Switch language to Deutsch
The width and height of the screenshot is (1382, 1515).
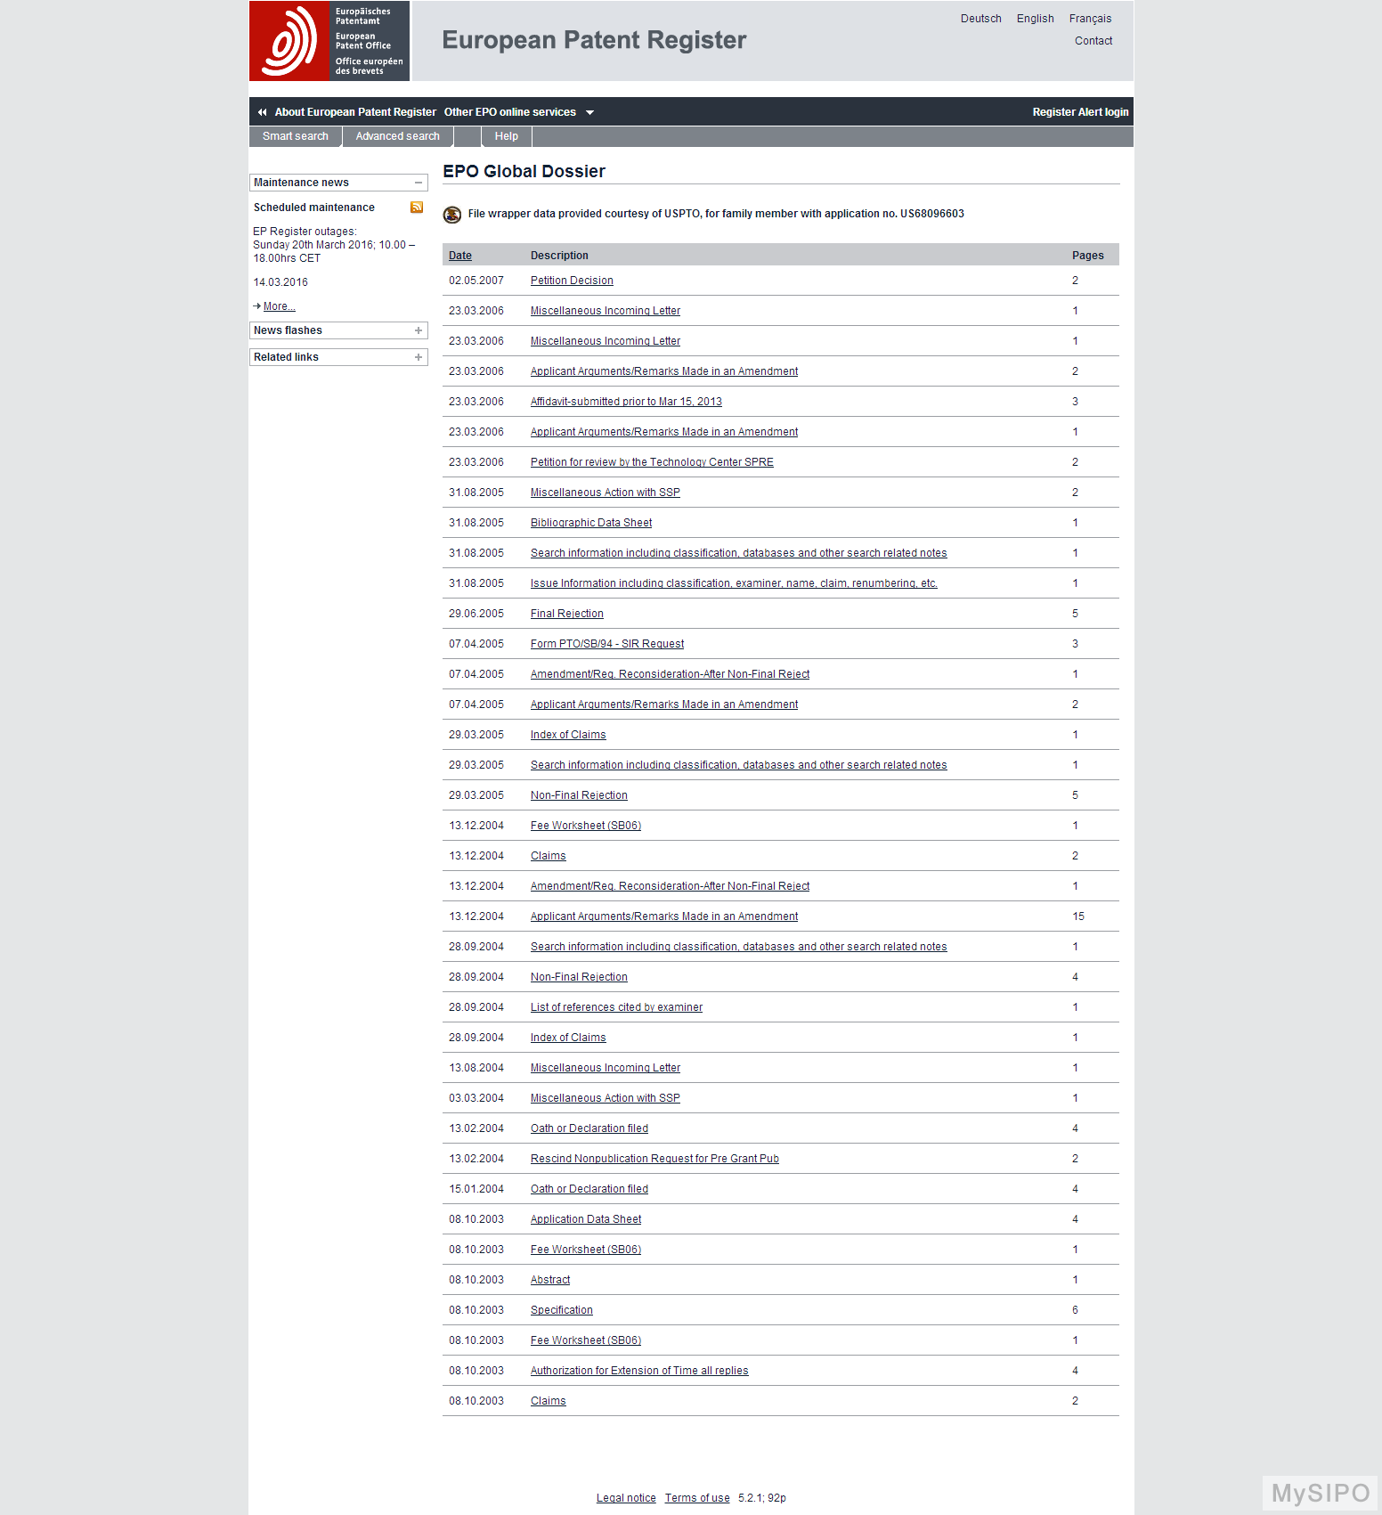click(x=980, y=19)
